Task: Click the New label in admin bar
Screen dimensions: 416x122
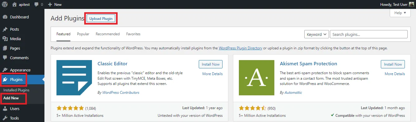Action: [58, 5]
